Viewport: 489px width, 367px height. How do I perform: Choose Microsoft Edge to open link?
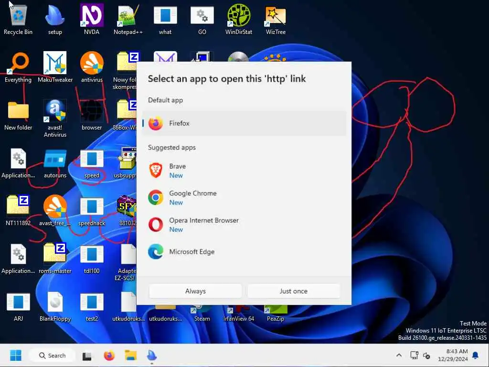coord(244,251)
